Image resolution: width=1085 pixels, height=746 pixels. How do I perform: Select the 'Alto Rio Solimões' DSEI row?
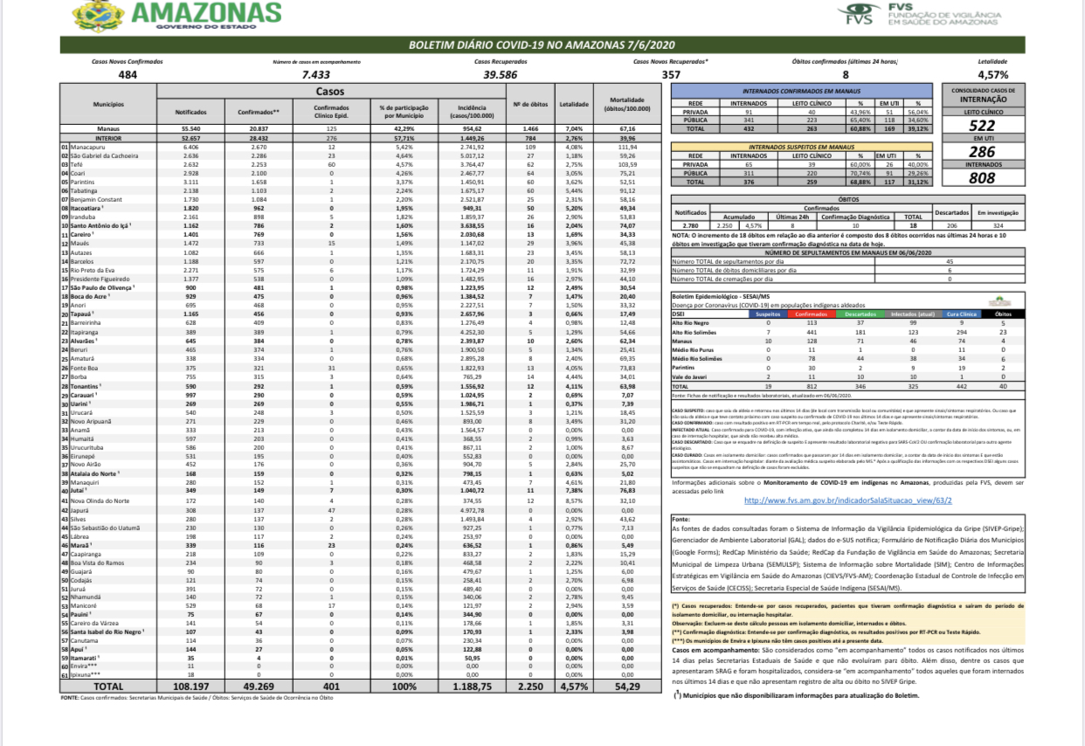click(x=847, y=331)
